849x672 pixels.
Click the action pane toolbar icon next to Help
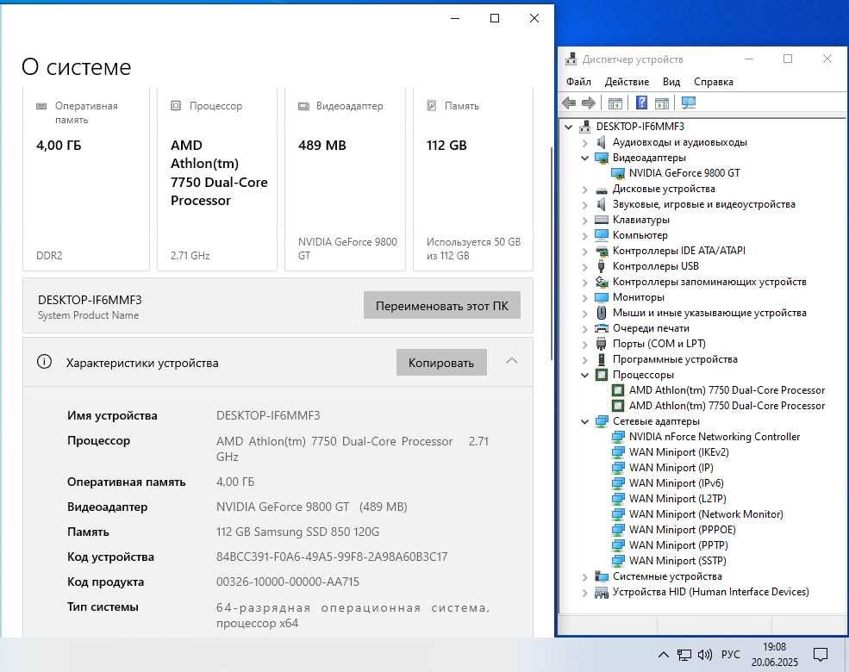(x=662, y=103)
